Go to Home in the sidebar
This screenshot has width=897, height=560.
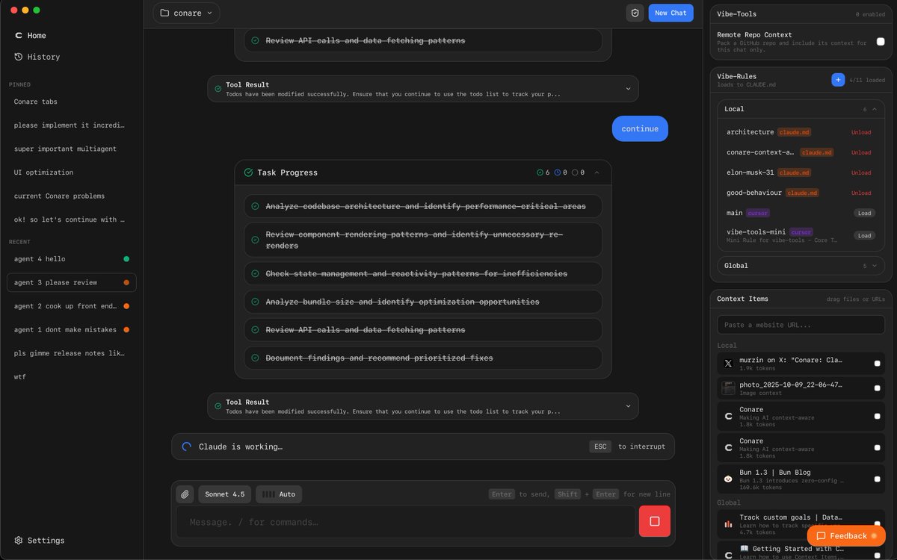37,36
